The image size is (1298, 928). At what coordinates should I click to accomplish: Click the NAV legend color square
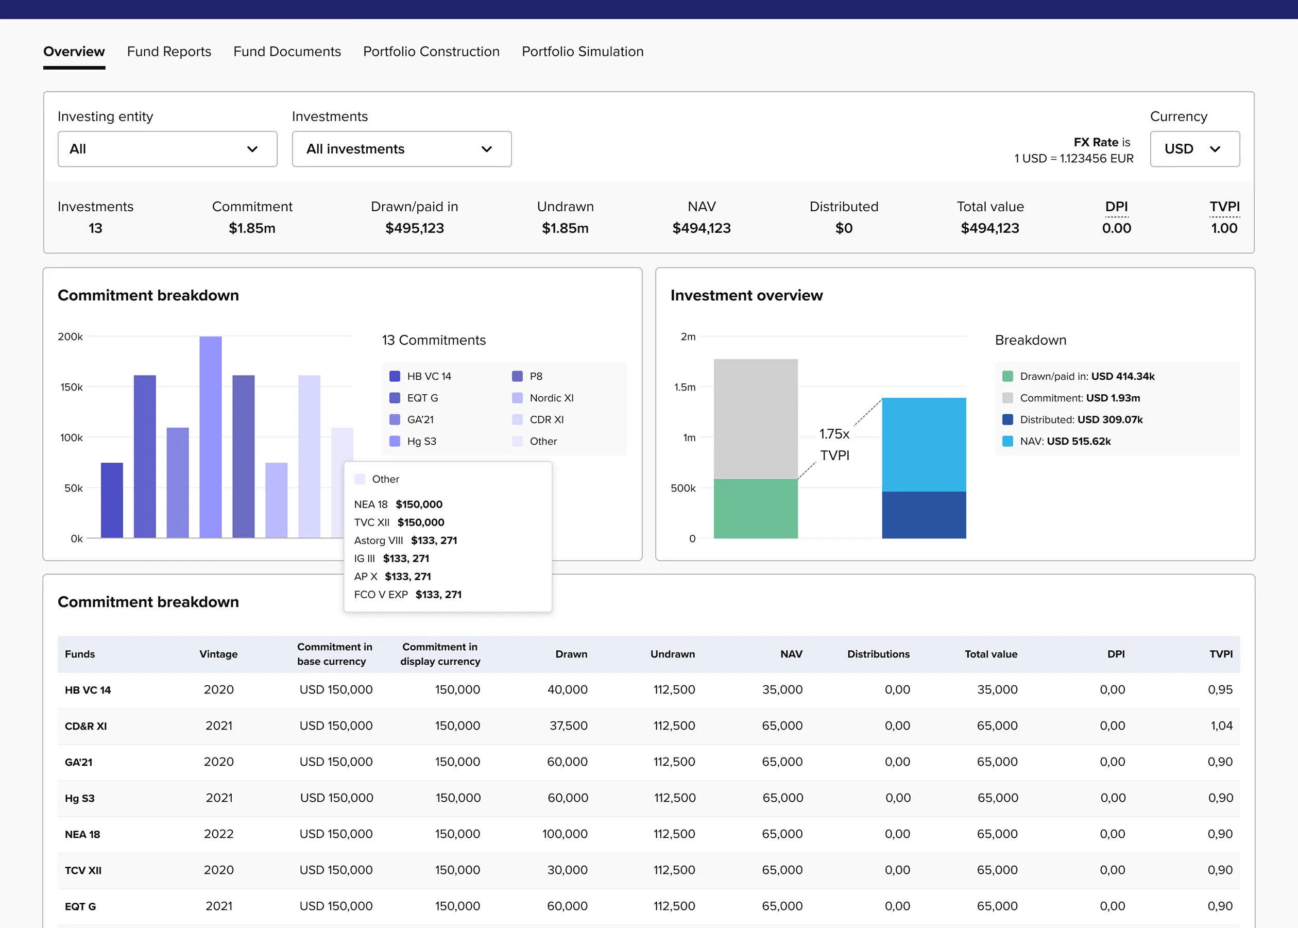[1007, 441]
